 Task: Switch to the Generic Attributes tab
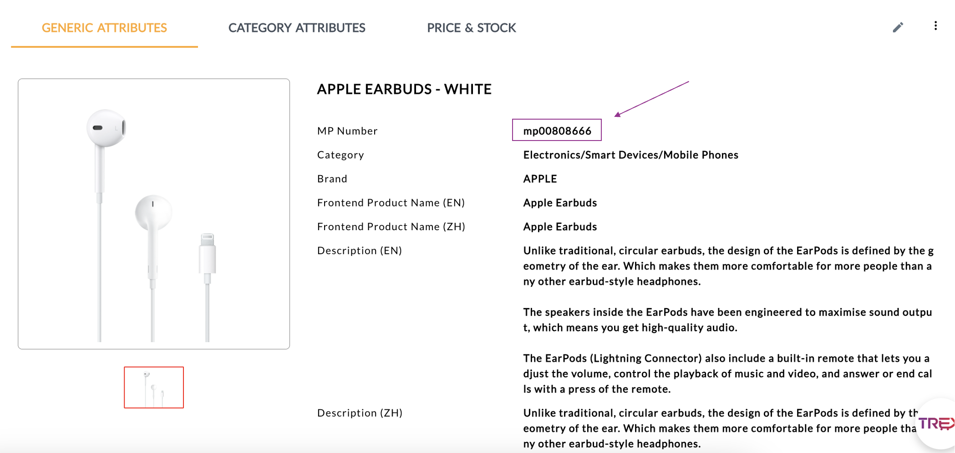104,28
